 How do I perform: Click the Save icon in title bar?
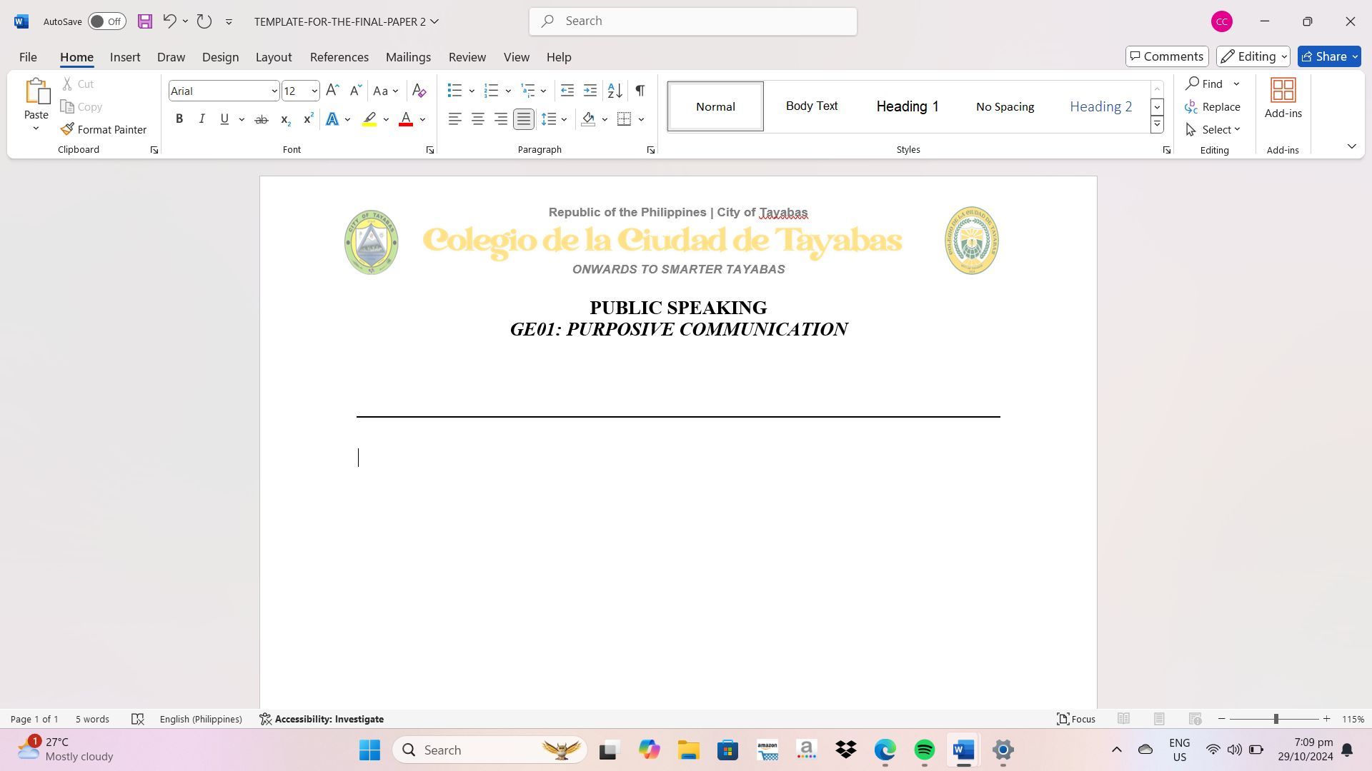point(145,21)
